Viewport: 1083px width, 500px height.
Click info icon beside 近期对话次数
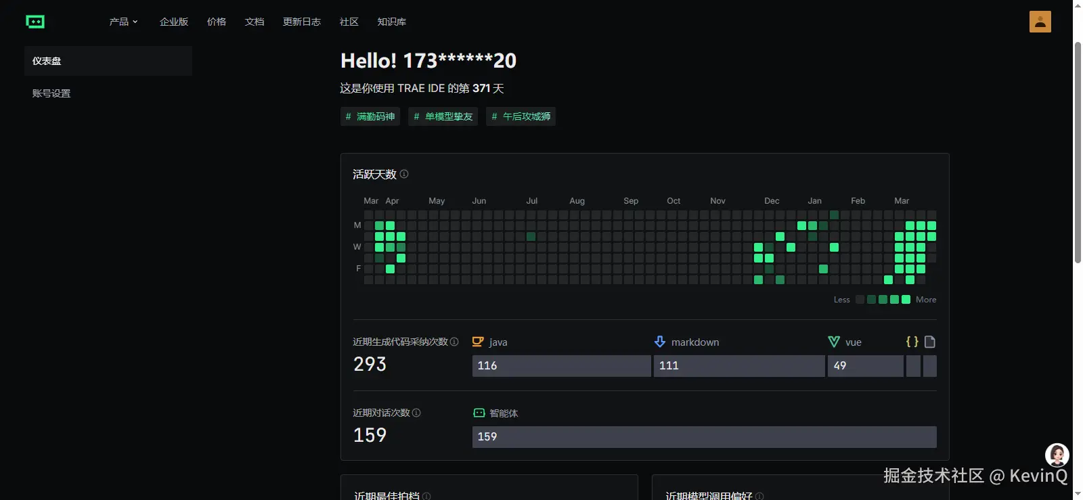[416, 413]
